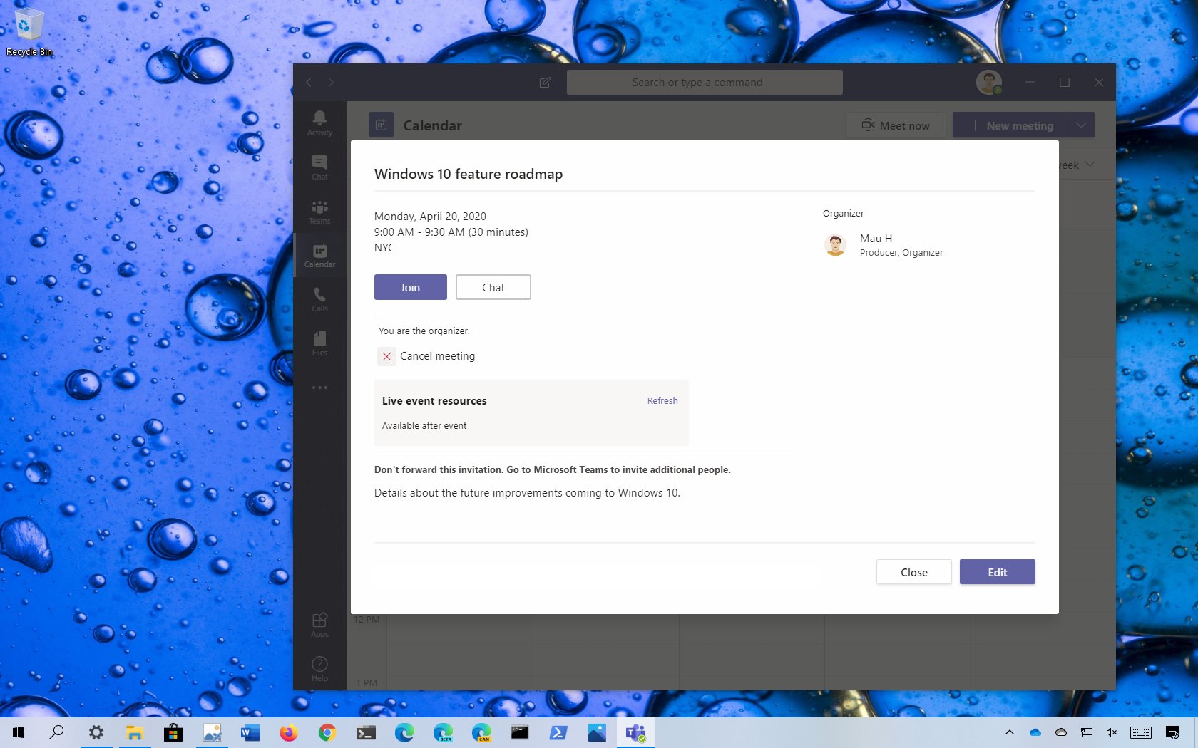Viewport: 1198px width, 748px height.
Task: Open the Action Center notifications icon
Action: point(1172,732)
